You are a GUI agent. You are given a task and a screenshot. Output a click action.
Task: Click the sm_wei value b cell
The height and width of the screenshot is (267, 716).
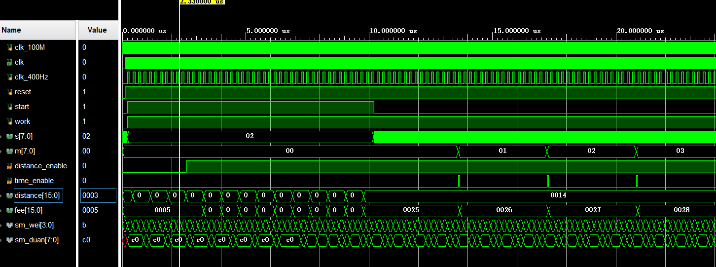98,225
